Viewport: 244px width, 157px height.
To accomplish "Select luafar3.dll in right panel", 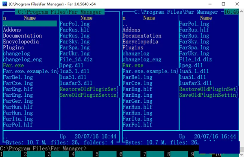I will coord(196,83).
